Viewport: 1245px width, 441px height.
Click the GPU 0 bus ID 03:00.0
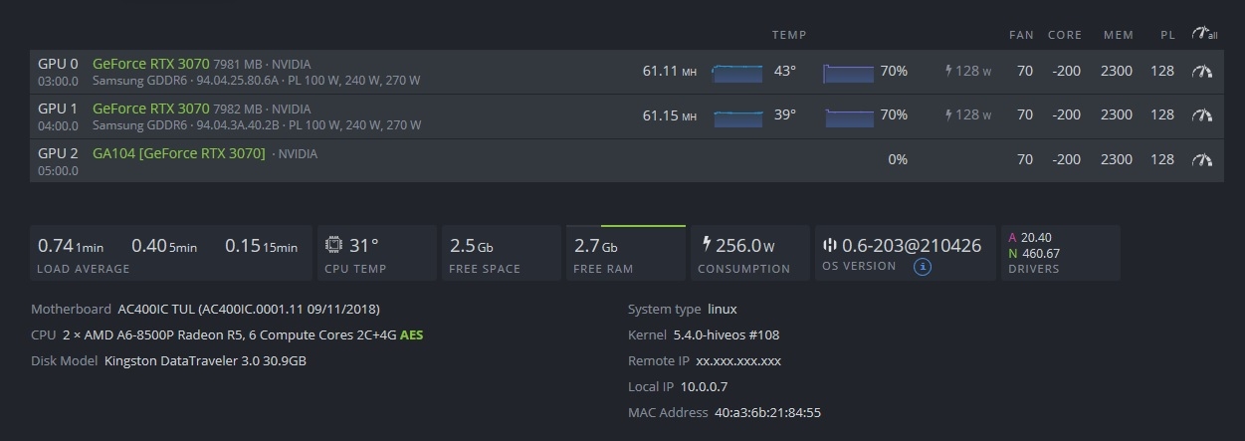tap(58, 81)
